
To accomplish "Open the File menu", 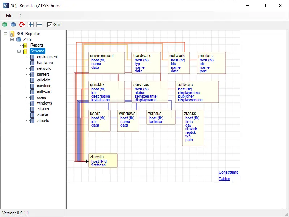I will [x=9, y=16].
